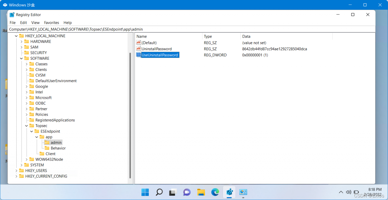Click the registry path address bar
Viewport: 388px width, 200px height.
(192, 29)
